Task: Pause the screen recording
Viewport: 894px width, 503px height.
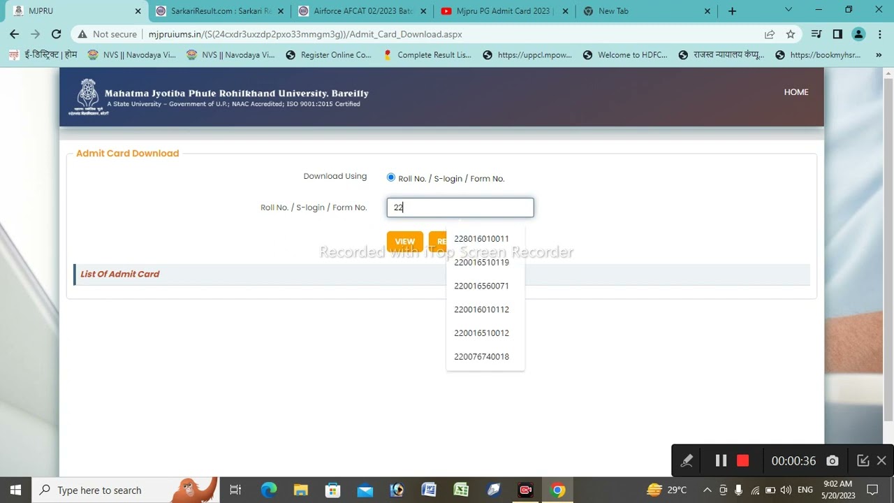Action: point(721,460)
